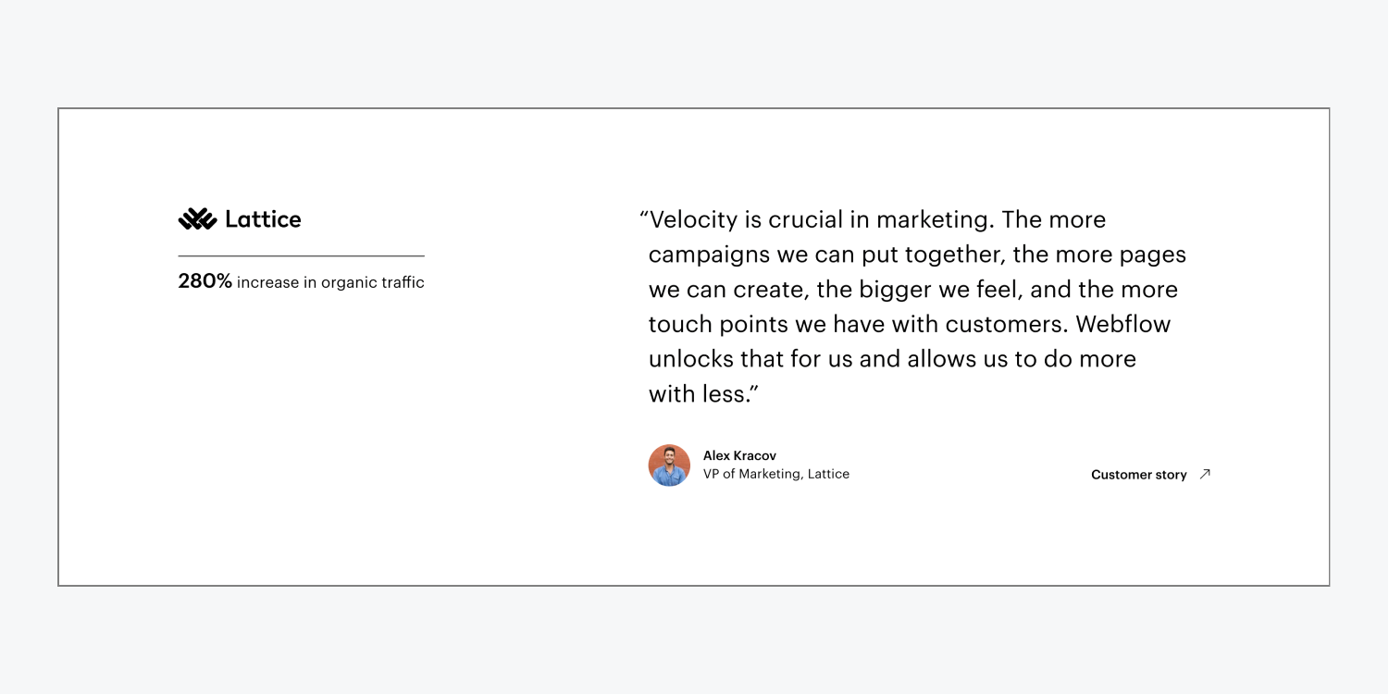This screenshot has height=695, width=1389.
Task: Click the 'VP of Marketing, Lattice' title
Action: coord(775,474)
